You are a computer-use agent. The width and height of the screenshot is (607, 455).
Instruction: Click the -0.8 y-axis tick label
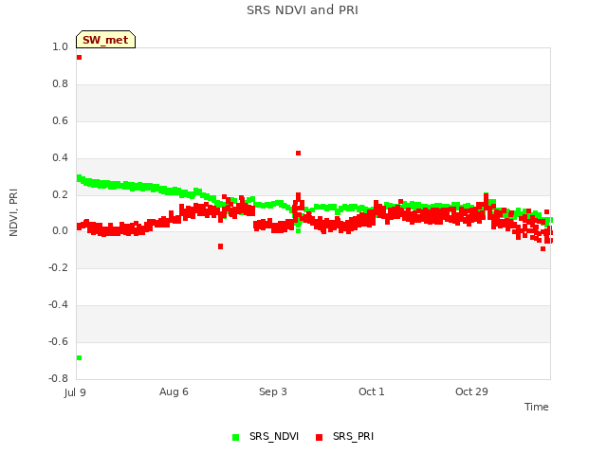coord(58,378)
